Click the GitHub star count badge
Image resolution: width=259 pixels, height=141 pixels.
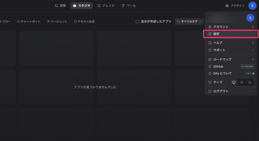click(x=247, y=67)
